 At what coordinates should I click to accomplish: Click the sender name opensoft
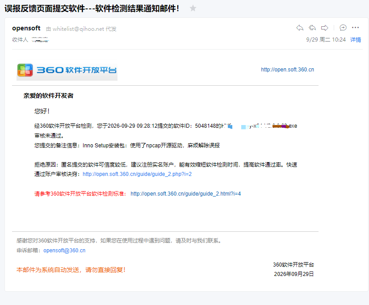coord(26,28)
